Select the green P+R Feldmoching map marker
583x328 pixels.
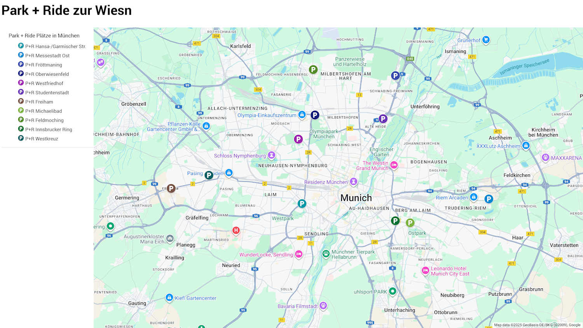click(313, 70)
